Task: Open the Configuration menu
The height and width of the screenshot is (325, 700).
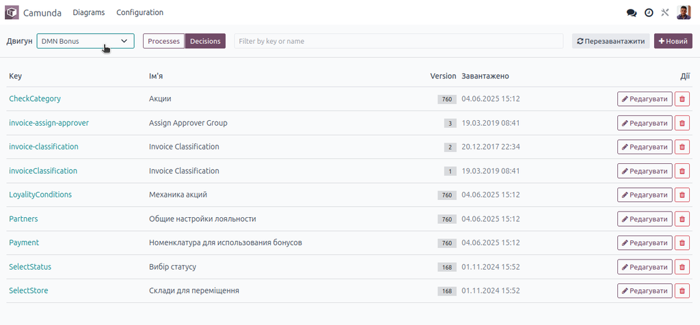Action: [139, 12]
